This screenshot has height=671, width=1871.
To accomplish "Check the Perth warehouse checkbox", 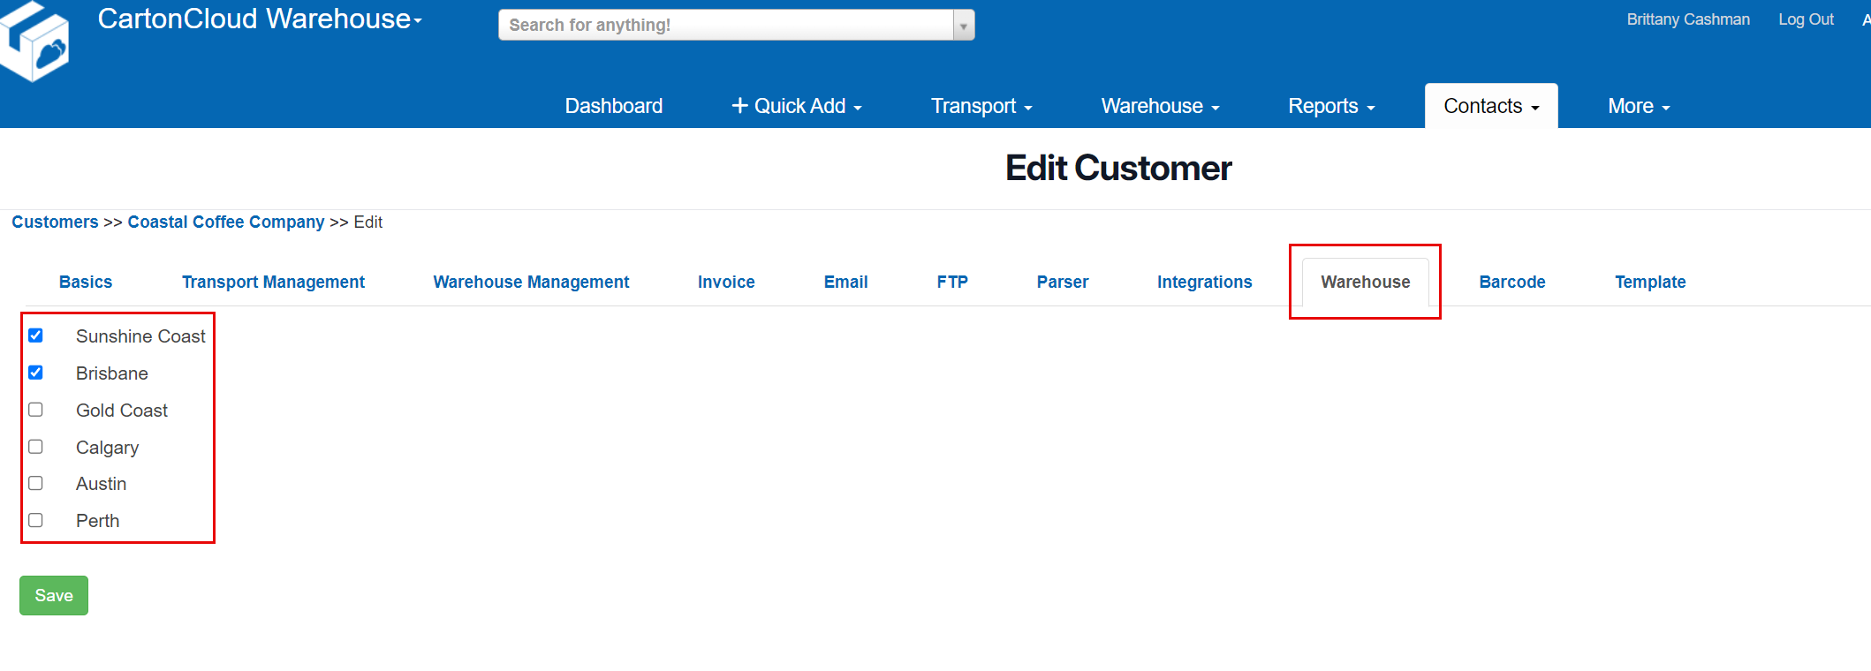I will (x=36, y=521).
